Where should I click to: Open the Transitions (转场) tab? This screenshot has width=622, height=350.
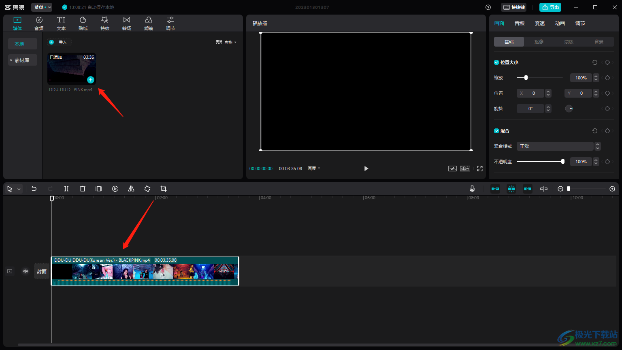pos(127,23)
